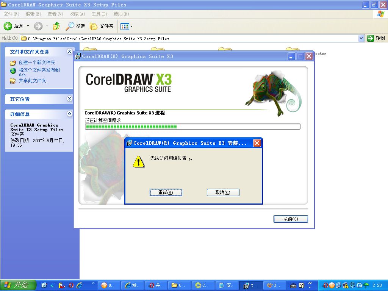The image size is (388, 291).
Task: Click Retry 重试(R) in the error dialog
Action: [x=166, y=192]
